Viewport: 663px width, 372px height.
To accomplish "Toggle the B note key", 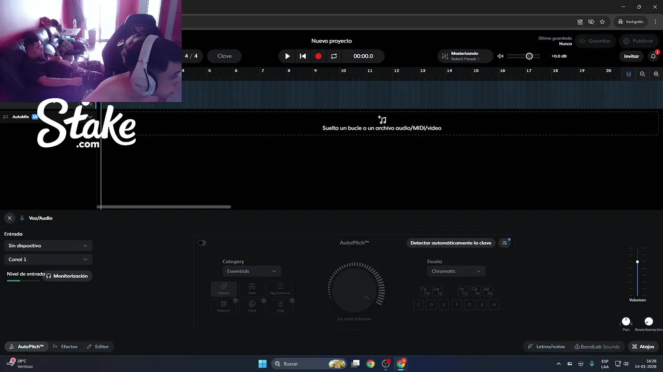I will click(x=494, y=305).
